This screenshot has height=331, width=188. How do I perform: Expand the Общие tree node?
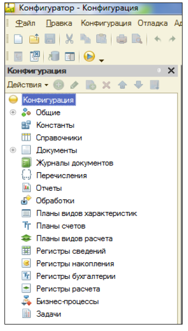point(13,112)
